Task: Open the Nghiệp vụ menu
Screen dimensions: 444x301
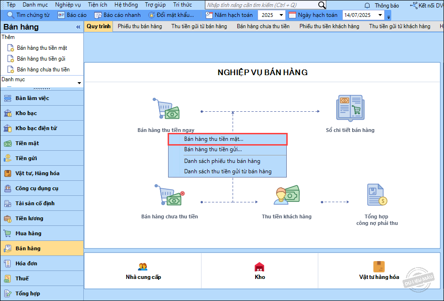Action: coord(68,5)
